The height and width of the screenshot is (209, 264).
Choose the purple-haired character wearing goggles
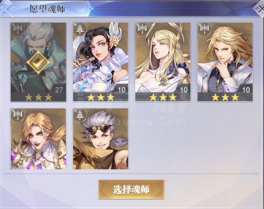100,139
